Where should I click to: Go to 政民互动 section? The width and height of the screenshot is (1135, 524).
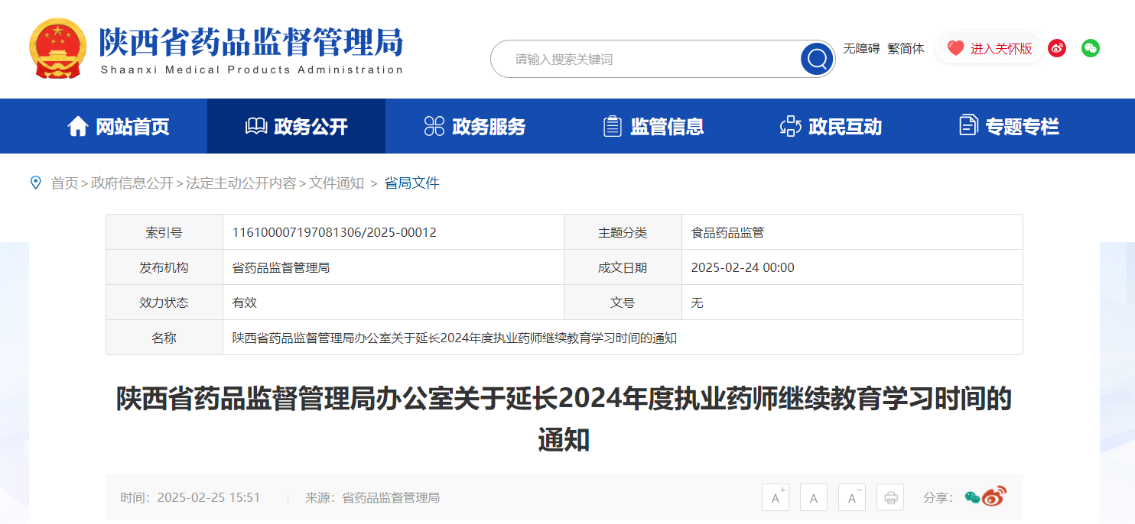point(831,126)
